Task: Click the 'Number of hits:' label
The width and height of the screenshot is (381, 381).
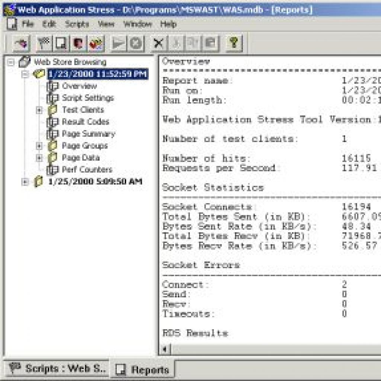Action: point(206,159)
